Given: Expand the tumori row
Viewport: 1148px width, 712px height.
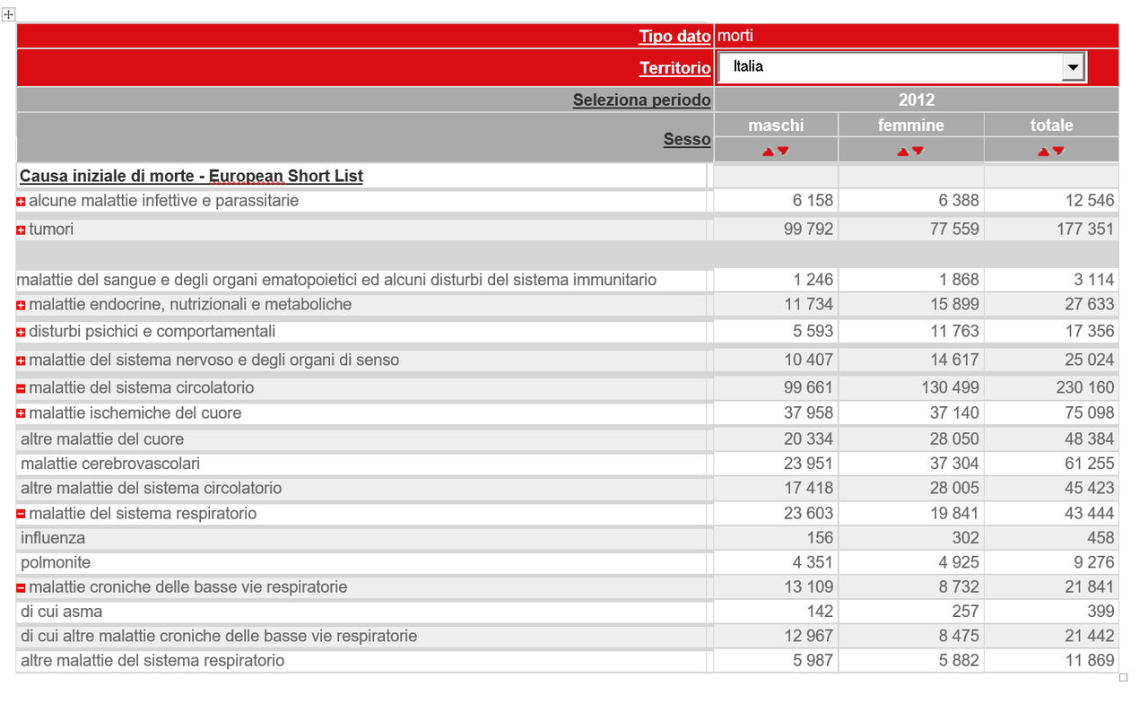Looking at the screenshot, I should coord(22,231).
